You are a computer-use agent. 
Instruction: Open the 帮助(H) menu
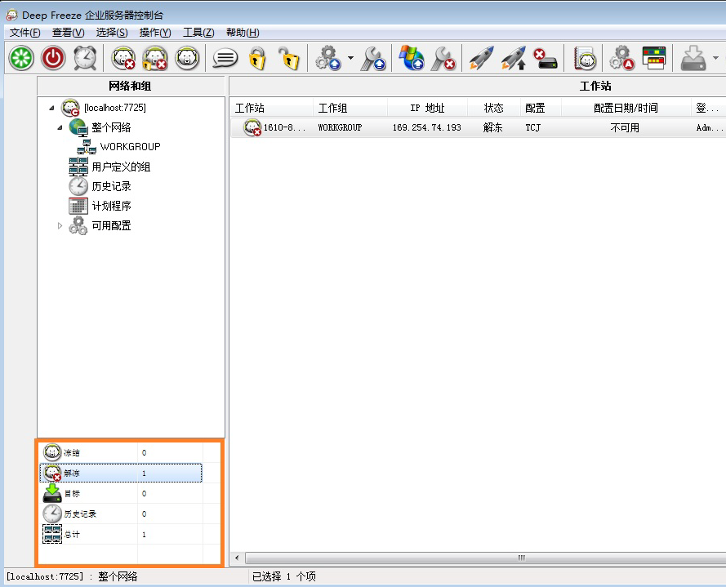coord(243,33)
